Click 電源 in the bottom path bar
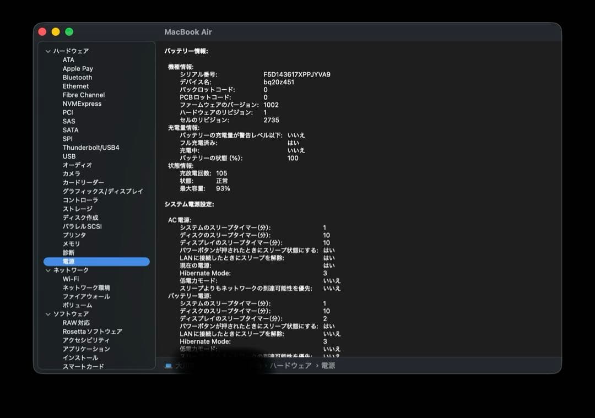595x418 pixels. pos(328,366)
